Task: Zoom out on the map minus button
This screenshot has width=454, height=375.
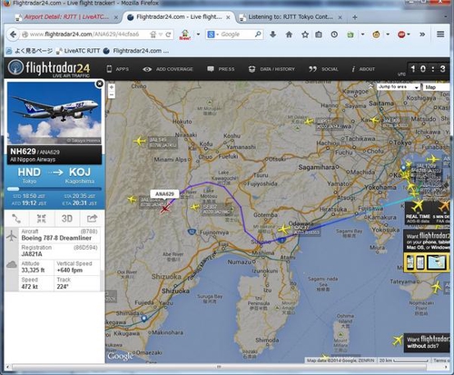Action: [112, 94]
